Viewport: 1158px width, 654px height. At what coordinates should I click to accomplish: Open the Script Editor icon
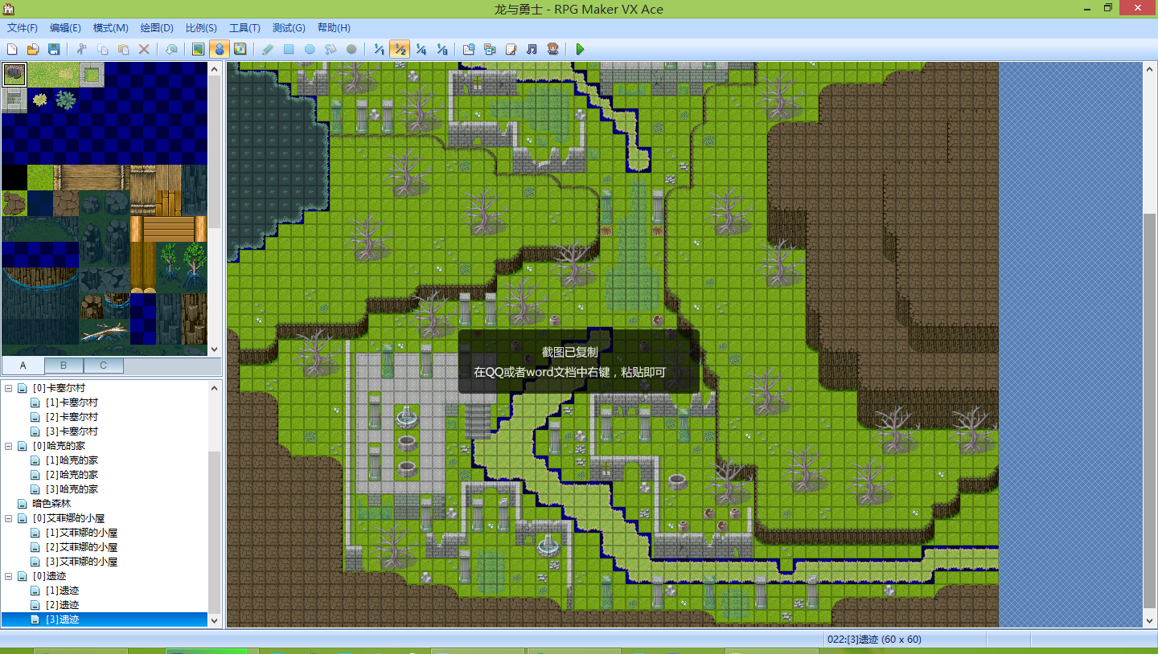tap(511, 49)
